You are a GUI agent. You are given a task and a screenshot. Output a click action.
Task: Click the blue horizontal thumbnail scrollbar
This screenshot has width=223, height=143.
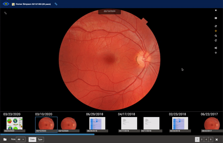tap(47, 134)
